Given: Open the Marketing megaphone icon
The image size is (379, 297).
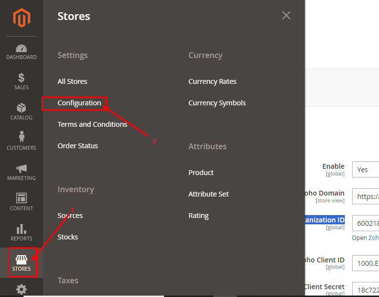Looking at the screenshot, I should coord(21,169).
